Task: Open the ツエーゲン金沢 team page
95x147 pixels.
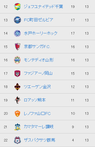Action: tap(37, 87)
